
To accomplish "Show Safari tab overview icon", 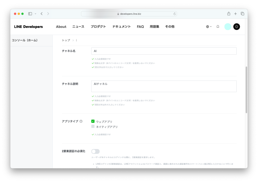I will (242, 14).
